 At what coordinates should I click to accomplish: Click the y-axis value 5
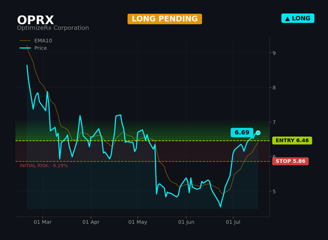click(x=274, y=192)
